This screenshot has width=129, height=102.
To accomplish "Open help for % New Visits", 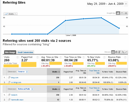I will pyautogui.click(x=104, y=57).
